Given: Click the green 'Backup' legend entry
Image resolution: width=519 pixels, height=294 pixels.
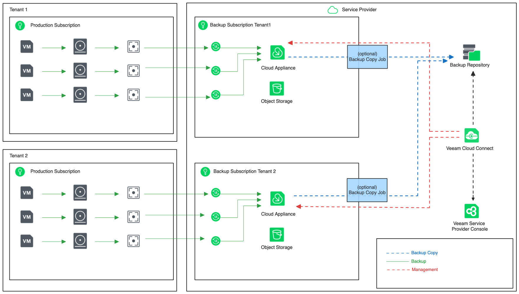Looking at the screenshot, I should (x=419, y=261).
